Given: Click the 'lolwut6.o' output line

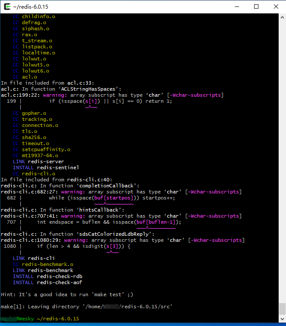Looking at the screenshot, I should (31, 71).
